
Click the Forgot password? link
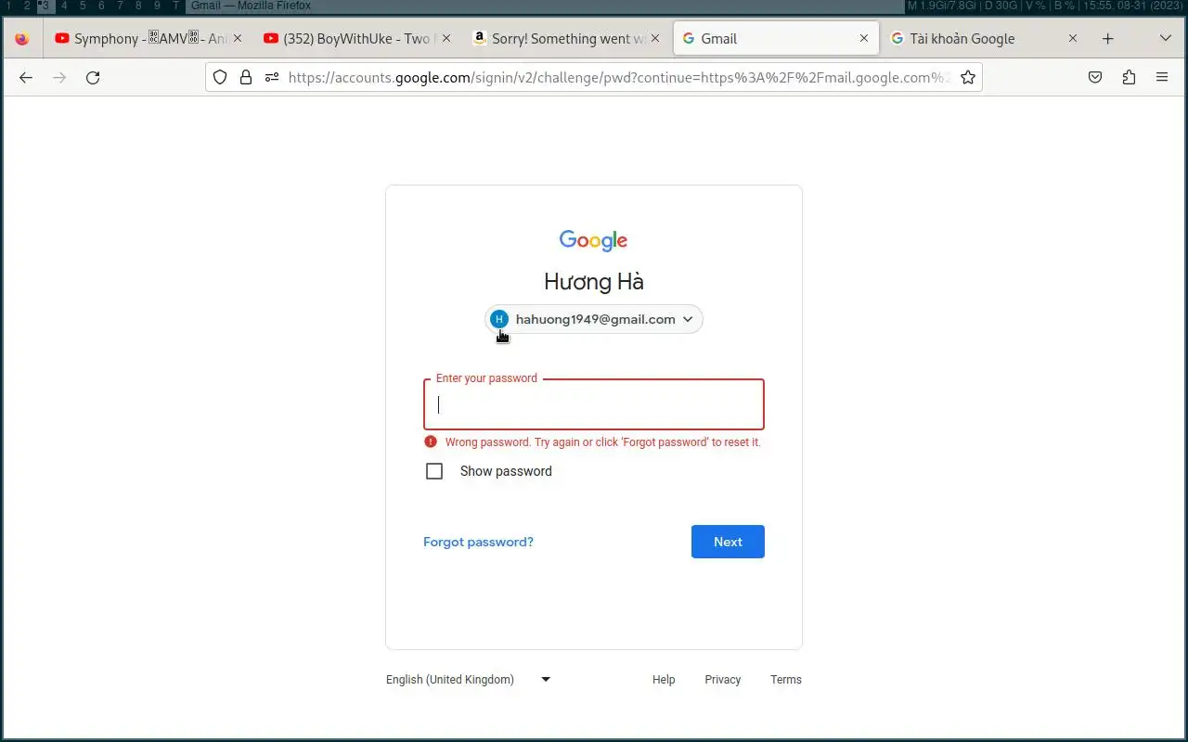click(x=478, y=542)
